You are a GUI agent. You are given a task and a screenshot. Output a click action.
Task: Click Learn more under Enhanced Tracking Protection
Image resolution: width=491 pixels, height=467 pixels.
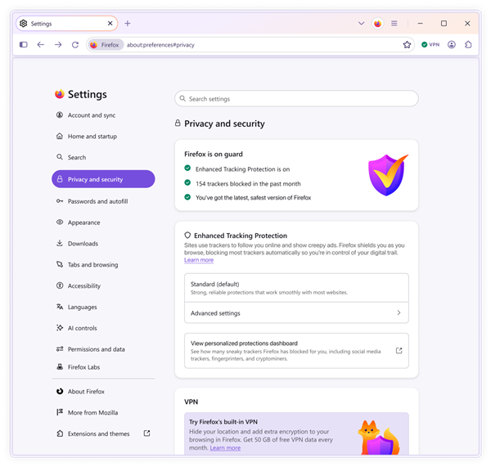199,260
